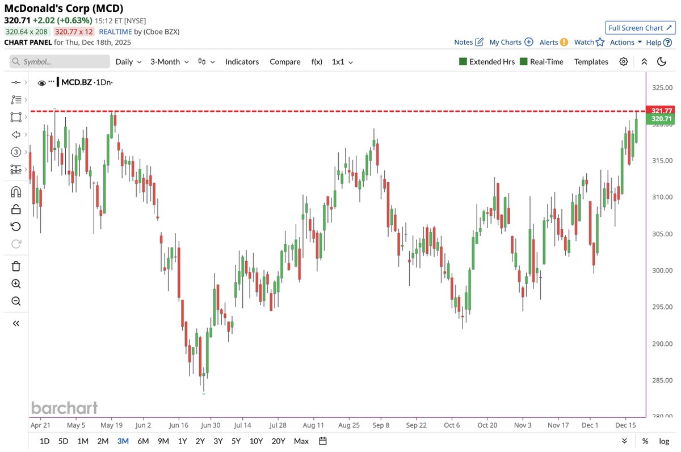Toggle the magnet snap tool
This screenshot has width=681, height=452.
(16, 192)
